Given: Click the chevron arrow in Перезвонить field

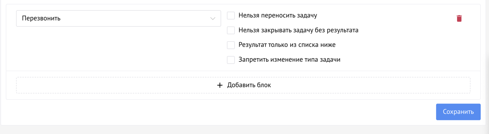Looking at the screenshot, I should (x=213, y=19).
